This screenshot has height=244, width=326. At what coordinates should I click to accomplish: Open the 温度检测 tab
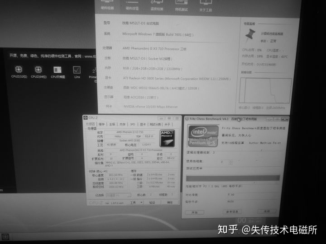157,6
